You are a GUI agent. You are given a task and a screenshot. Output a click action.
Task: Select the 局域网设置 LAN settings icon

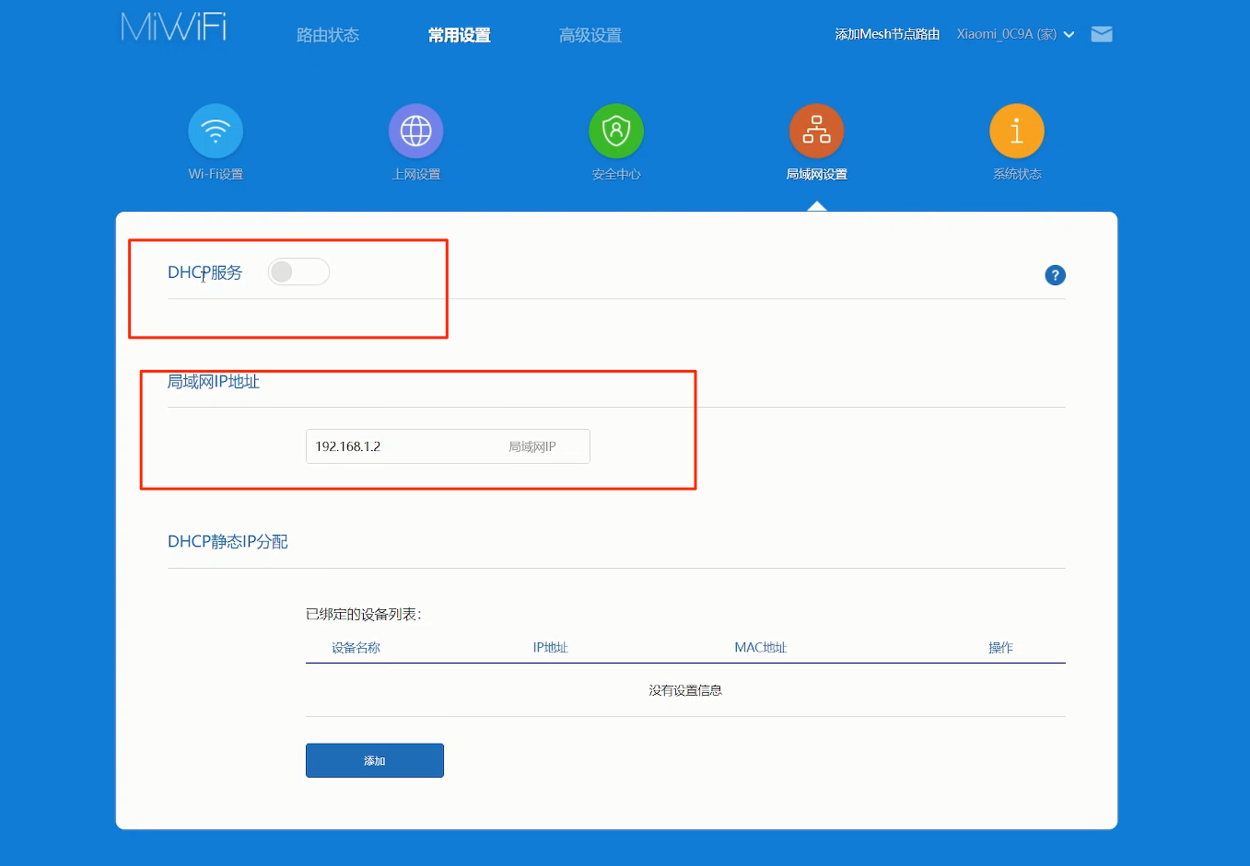point(816,131)
